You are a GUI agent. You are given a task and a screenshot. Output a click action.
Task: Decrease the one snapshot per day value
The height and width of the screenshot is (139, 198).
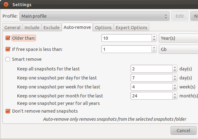click(x=175, y=79)
